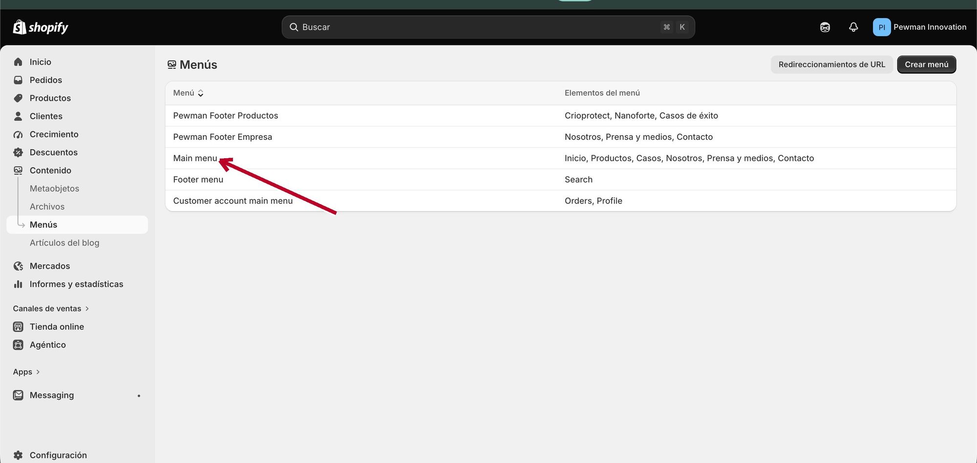Click the Informes bar chart icon
The height and width of the screenshot is (463, 977).
(18, 284)
